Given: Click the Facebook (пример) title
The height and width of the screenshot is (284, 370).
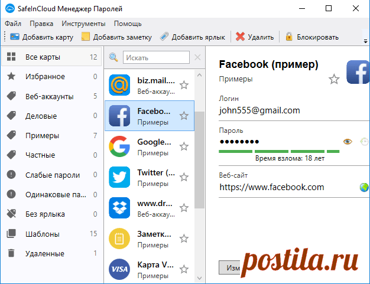Looking at the screenshot, I should (268, 64).
